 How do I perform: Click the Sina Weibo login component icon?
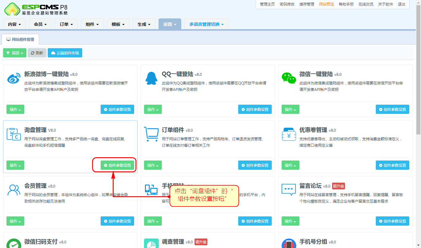point(14,79)
